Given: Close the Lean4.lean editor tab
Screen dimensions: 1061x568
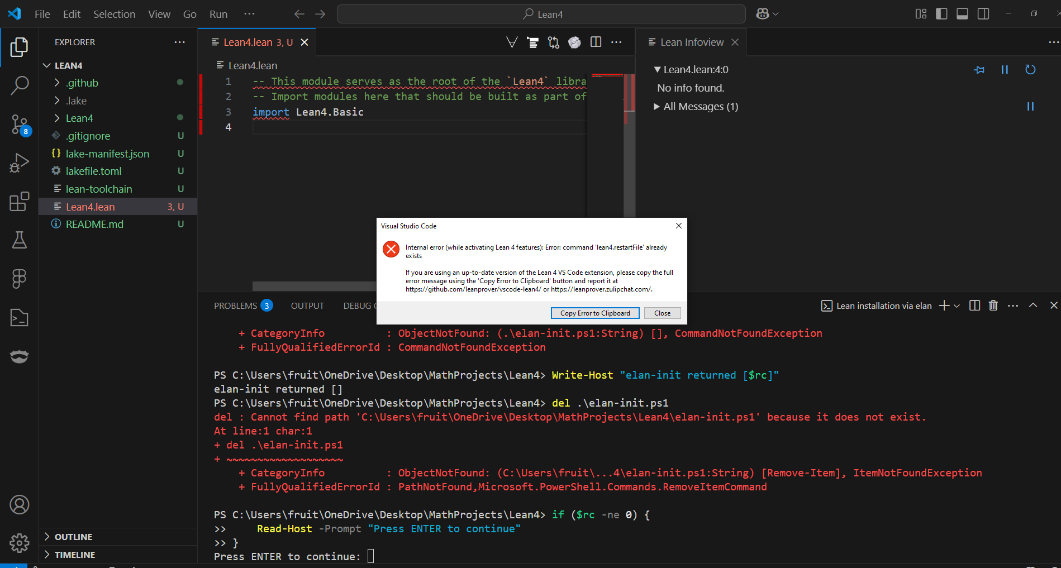Looking at the screenshot, I should click(x=304, y=42).
